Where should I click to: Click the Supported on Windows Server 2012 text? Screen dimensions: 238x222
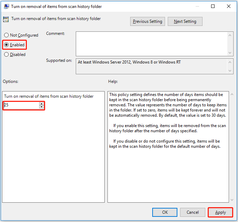pyautogui.click(x=129, y=62)
